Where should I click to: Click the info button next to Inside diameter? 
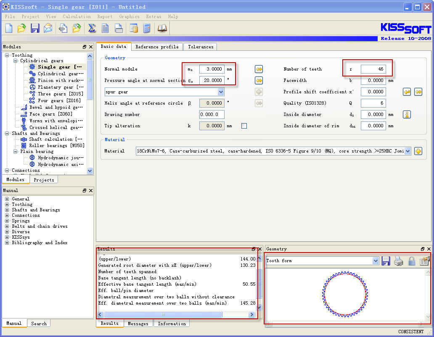407,114
